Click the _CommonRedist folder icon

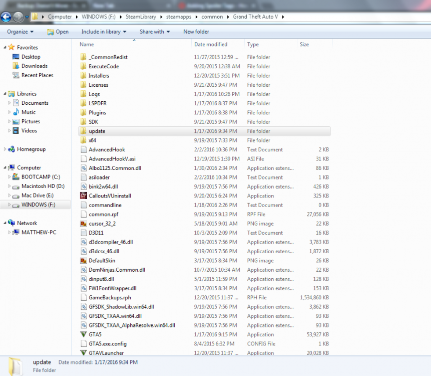pyautogui.click(x=84, y=57)
